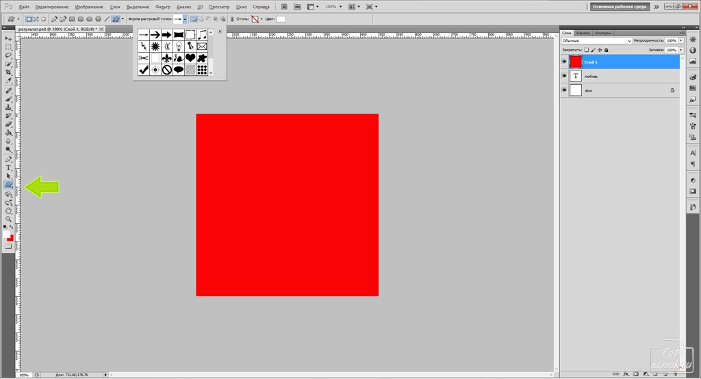Enable Shape Layers mode in options bar
Viewport: 701px width, 379px height.
[x=29, y=19]
